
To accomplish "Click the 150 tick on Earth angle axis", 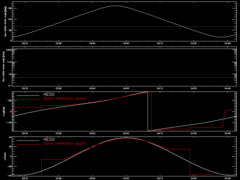I will (x=10, y=8).
